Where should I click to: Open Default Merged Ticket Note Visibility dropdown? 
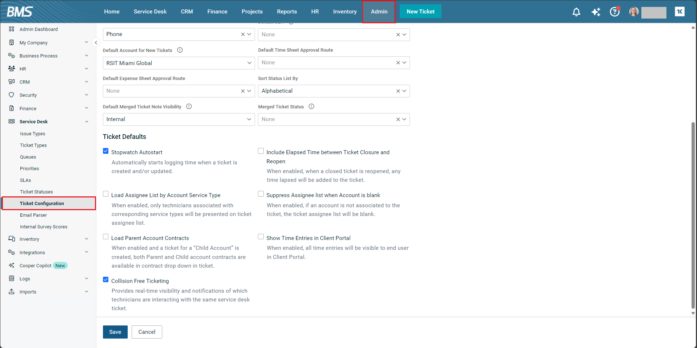(x=249, y=119)
